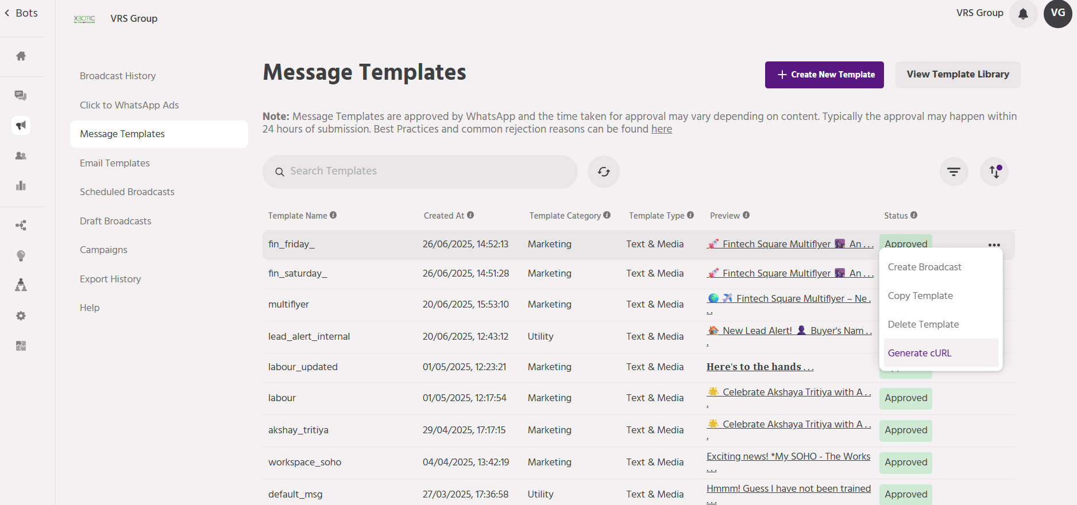Image resolution: width=1077 pixels, height=505 pixels.
Task: Open the chat conversations sidebar icon
Action: [x=21, y=95]
